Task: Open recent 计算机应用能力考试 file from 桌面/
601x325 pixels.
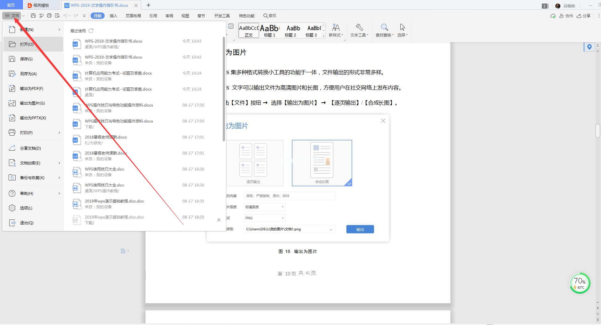Action: pyautogui.click(x=144, y=92)
